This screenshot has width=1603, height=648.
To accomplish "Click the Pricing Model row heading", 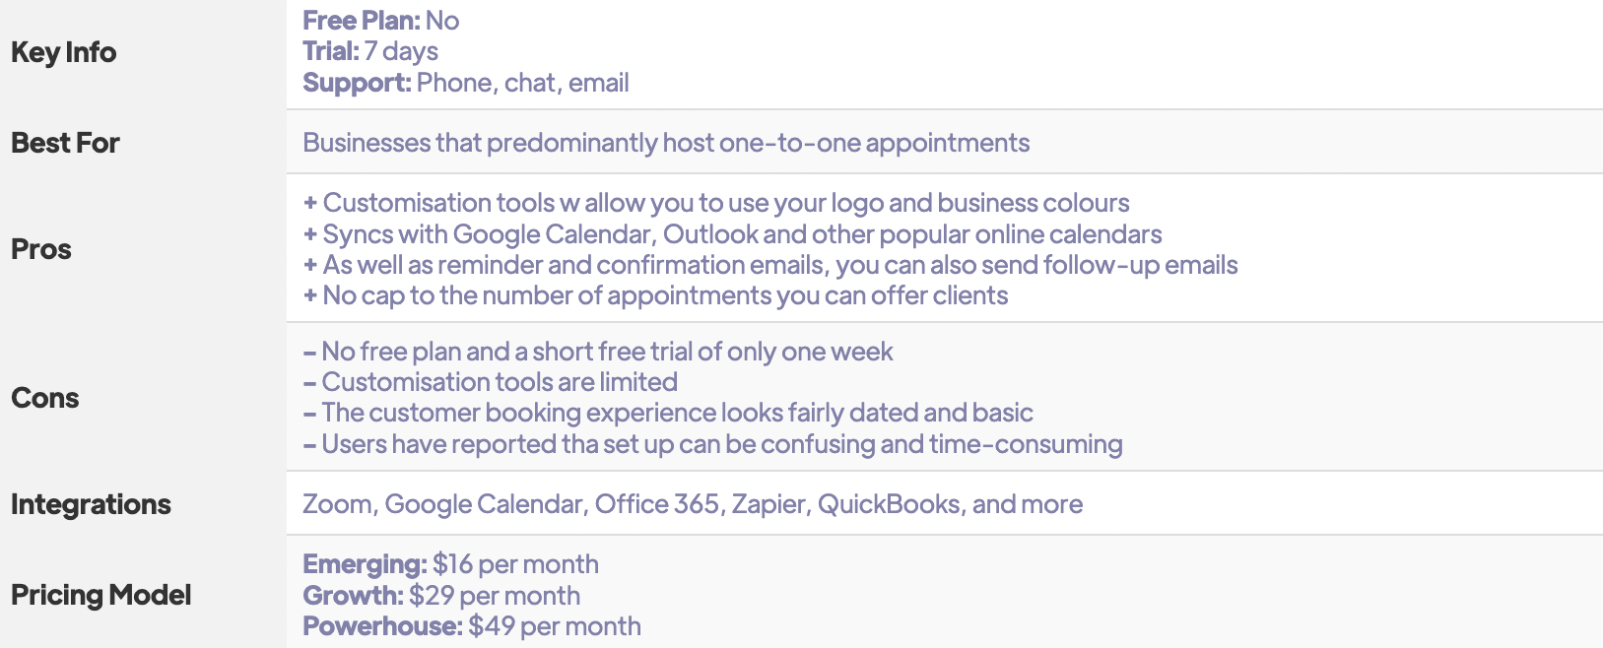I will click(x=101, y=595).
